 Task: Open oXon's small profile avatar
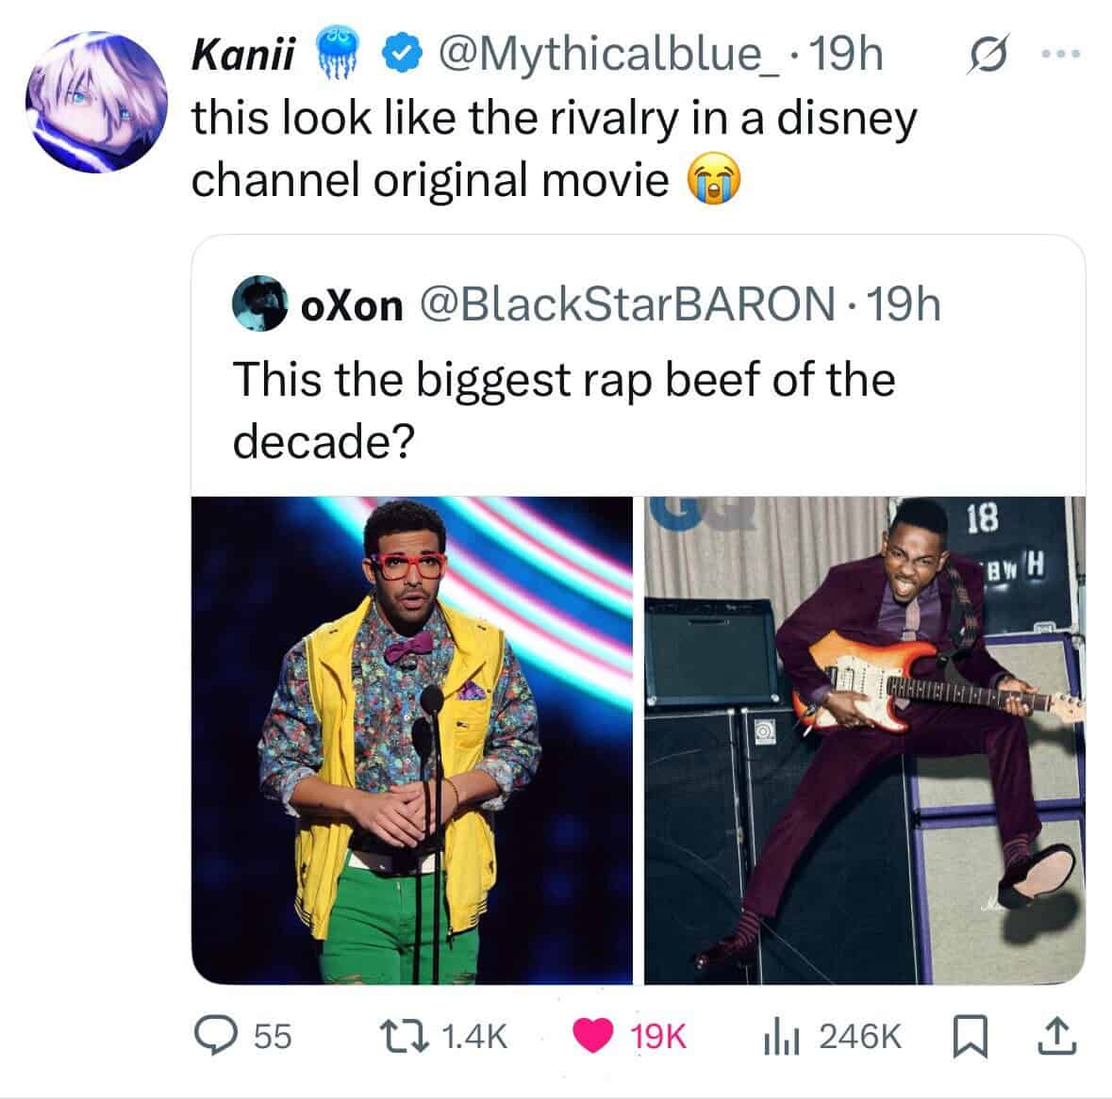(x=259, y=303)
